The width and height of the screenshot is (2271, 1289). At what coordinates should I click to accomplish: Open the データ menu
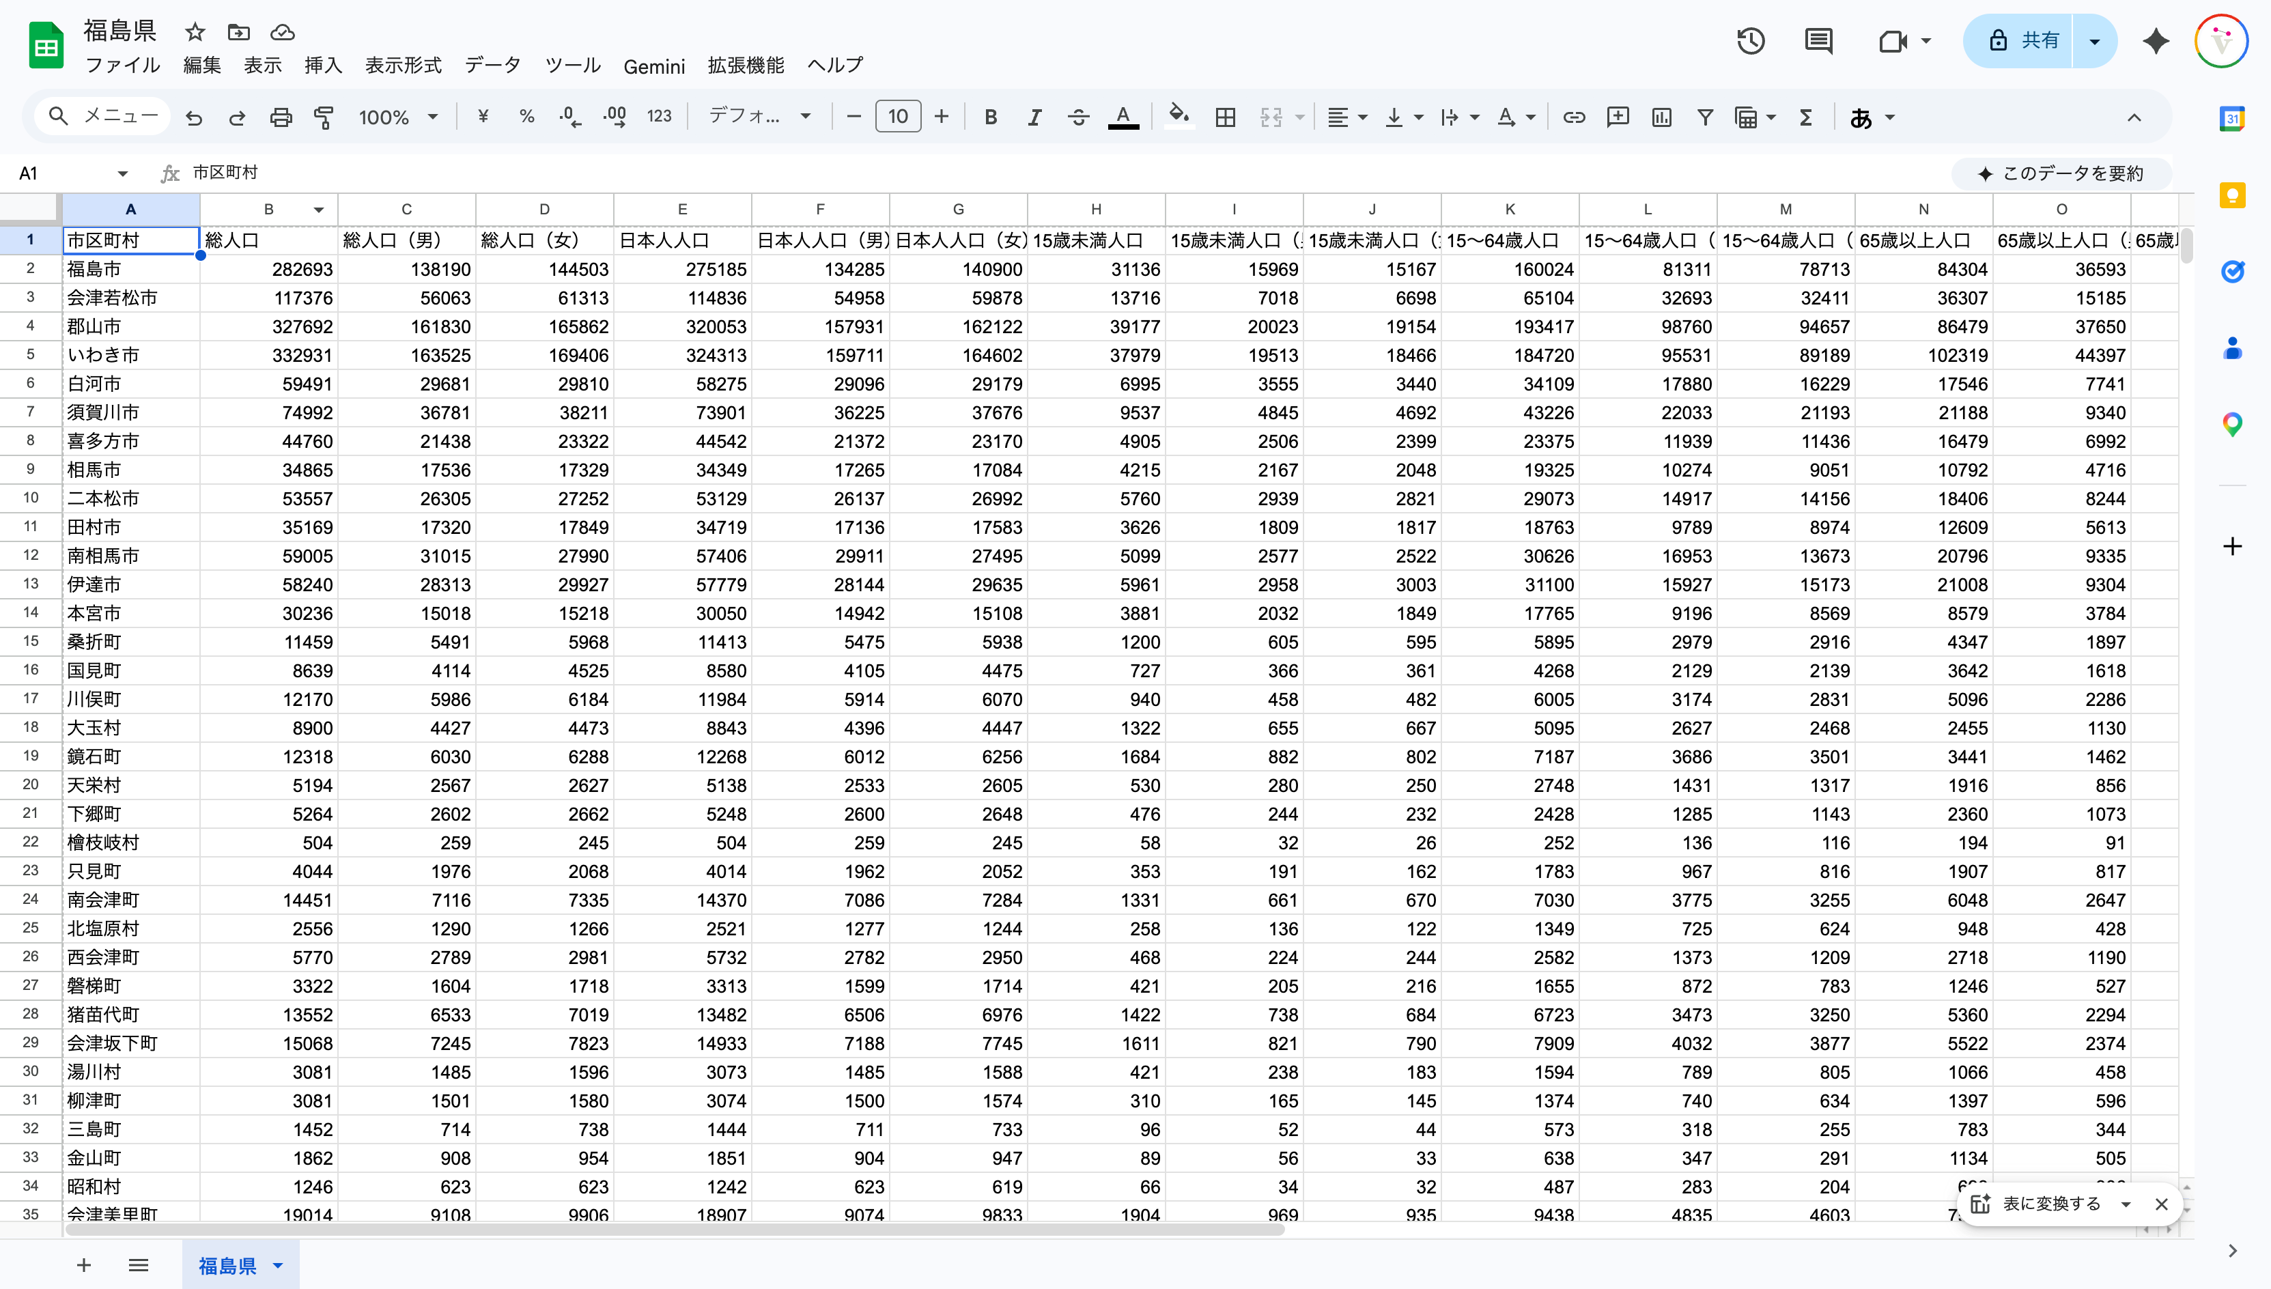tap(492, 66)
